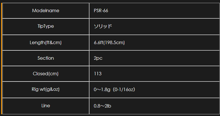This screenshot has height=116, width=220.
Task: Click the Modelname label cell
Action: click(x=46, y=11)
